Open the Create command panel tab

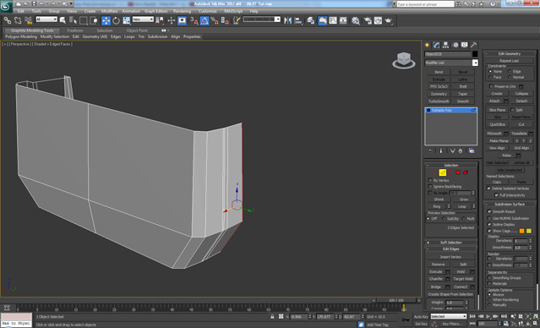(x=428, y=45)
